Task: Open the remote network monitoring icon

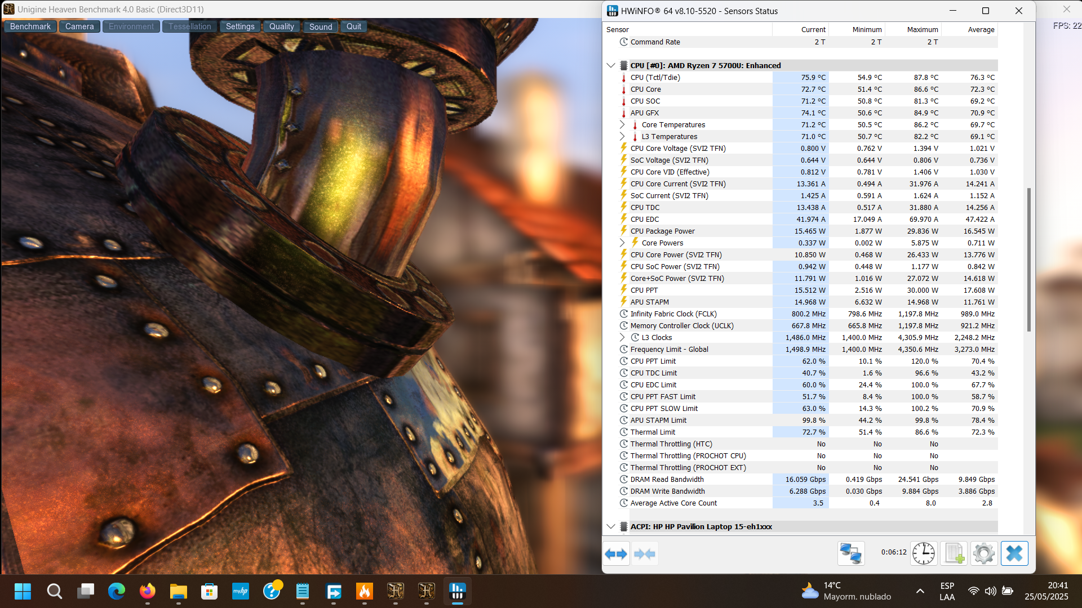Action: [x=850, y=554]
